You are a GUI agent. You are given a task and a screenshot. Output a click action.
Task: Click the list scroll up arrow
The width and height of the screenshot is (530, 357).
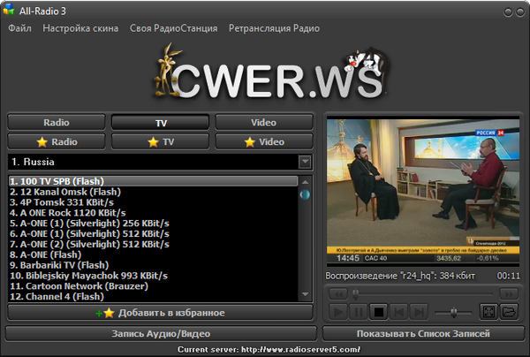305,182
